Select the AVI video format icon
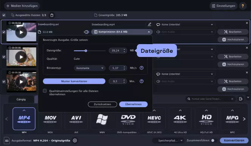Screen dimensions: 251x146 click(76, 119)
